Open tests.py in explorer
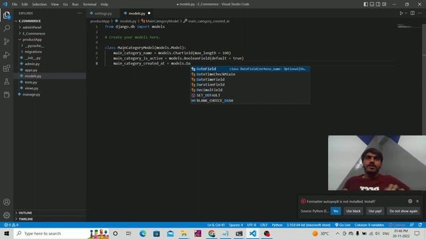Viewport: 426px width, 239px height. [31, 82]
